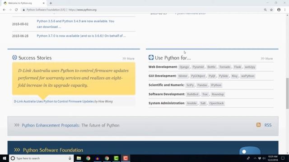
Task: Click the 2018-08-02 news date
Action: coord(20,24)
